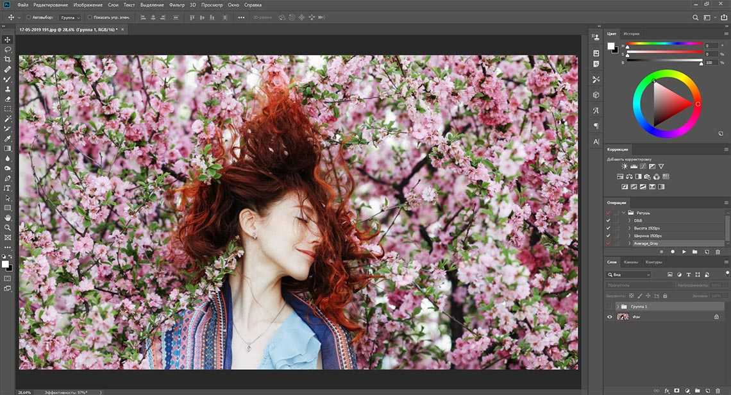
Task: Pick the Horizontal Type tool
Action: (x=8, y=189)
